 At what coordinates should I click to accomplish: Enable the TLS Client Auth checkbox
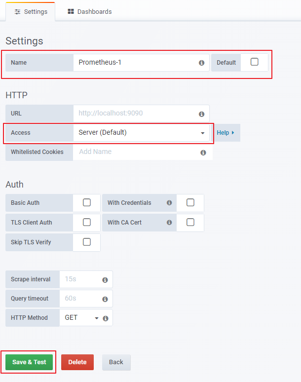[x=87, y=222]
